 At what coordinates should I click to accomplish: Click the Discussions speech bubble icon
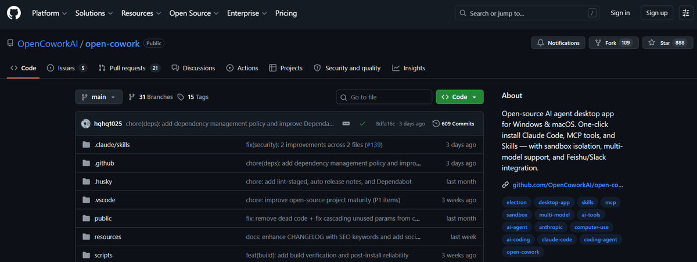click(x=175, y=68)
